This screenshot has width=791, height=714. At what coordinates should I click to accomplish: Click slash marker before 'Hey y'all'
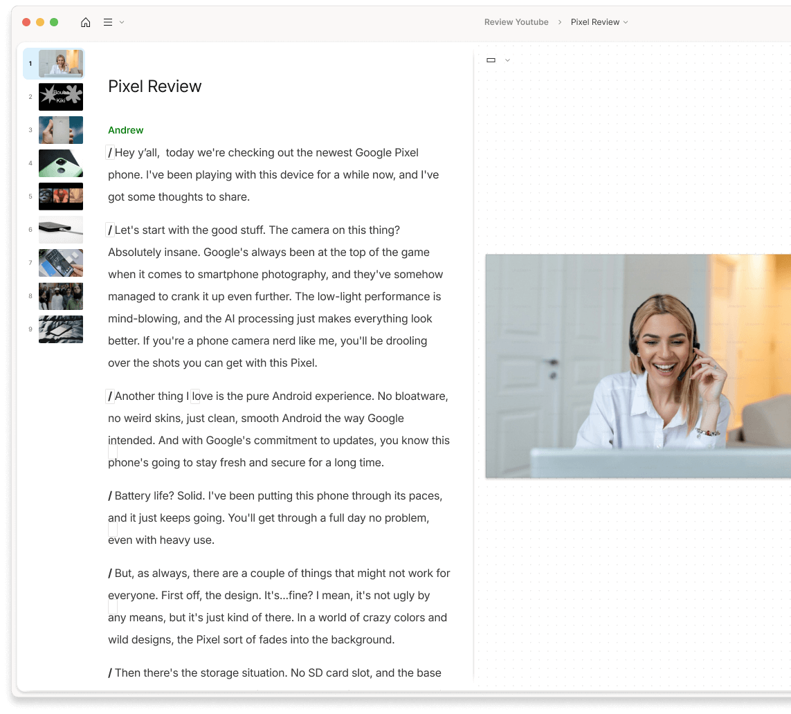point(110,152)
